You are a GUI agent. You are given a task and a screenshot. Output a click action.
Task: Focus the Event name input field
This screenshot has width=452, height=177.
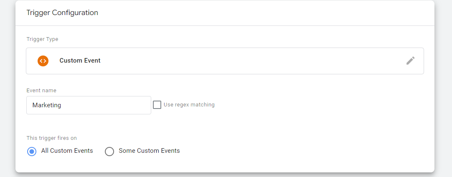coord(89,105)
